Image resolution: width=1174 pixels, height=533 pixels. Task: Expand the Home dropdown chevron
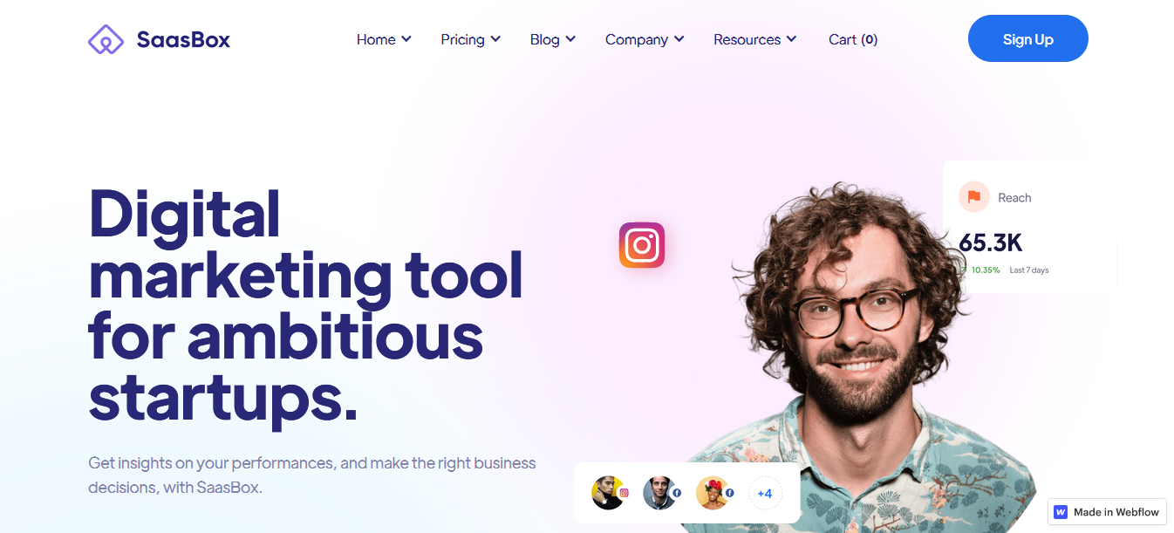tap(406, 39)
